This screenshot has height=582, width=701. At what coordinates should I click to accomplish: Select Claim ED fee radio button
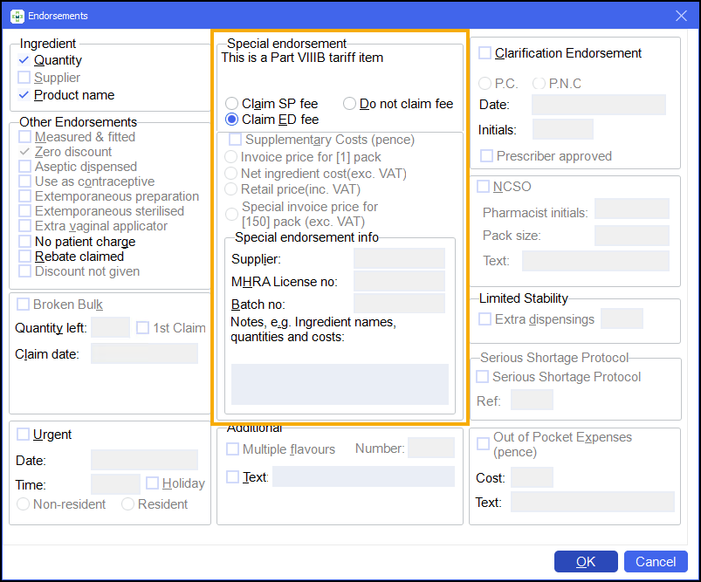232,120
